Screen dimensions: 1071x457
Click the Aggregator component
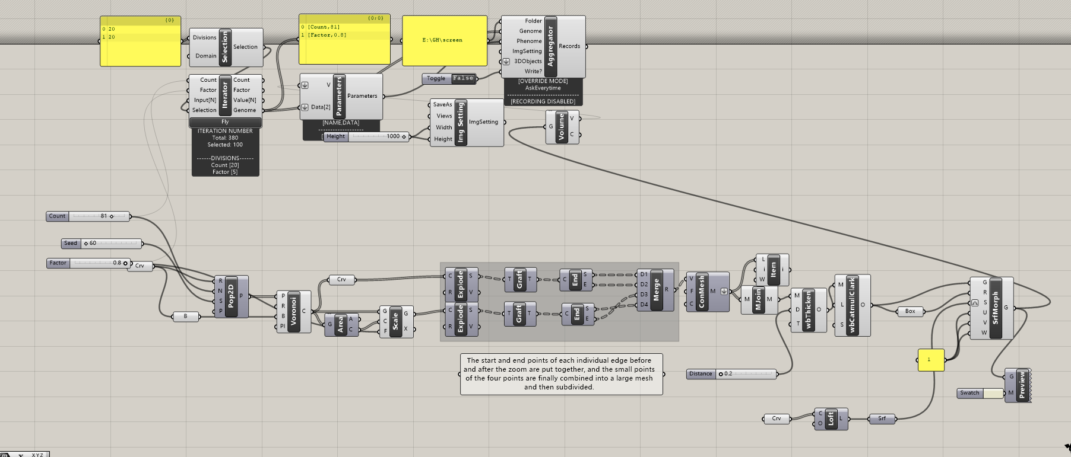click(x=550, y=46)
